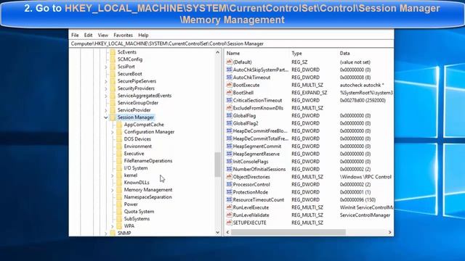Expand the Configuration Manager key
The height and width of the screenshot is (261, 465).
point(113,132)
